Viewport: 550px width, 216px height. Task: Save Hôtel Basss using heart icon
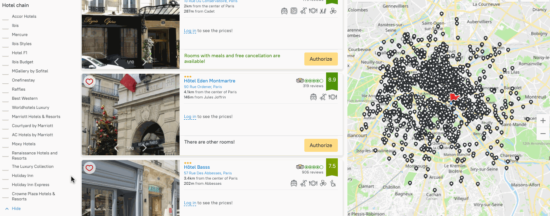(x=89, y=168)
